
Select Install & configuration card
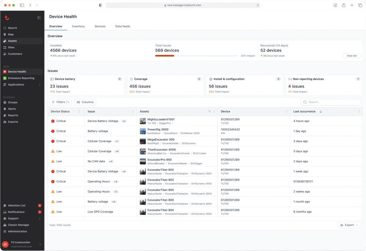click(x=244, y=85)
